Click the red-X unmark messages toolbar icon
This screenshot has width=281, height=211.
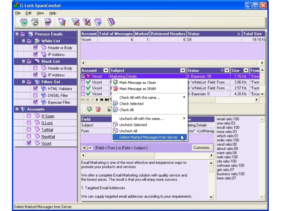87,22
